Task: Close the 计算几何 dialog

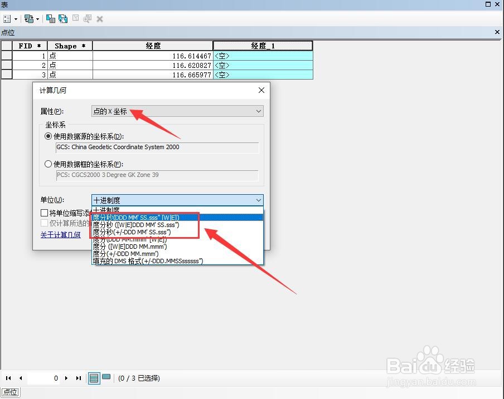Action: 261,91
